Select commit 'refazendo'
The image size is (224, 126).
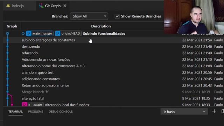(x=30, y=53)
